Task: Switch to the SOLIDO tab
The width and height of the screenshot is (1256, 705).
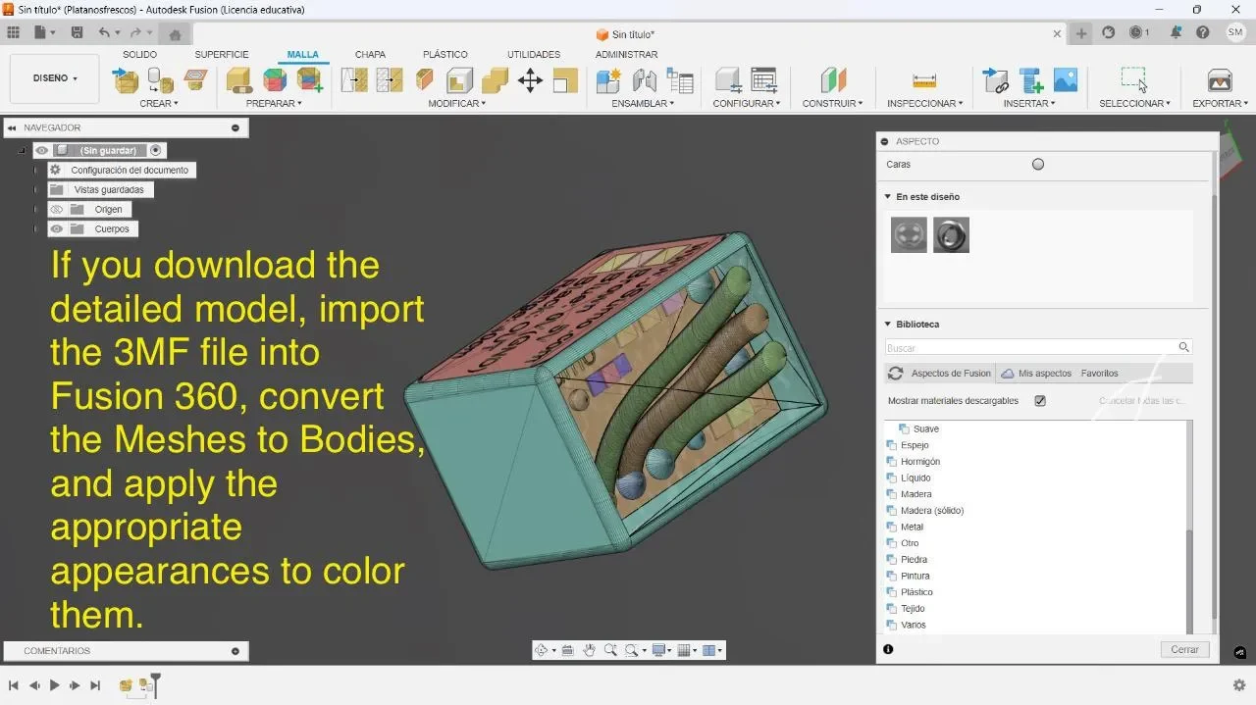Action: click(x=139, y=55)
